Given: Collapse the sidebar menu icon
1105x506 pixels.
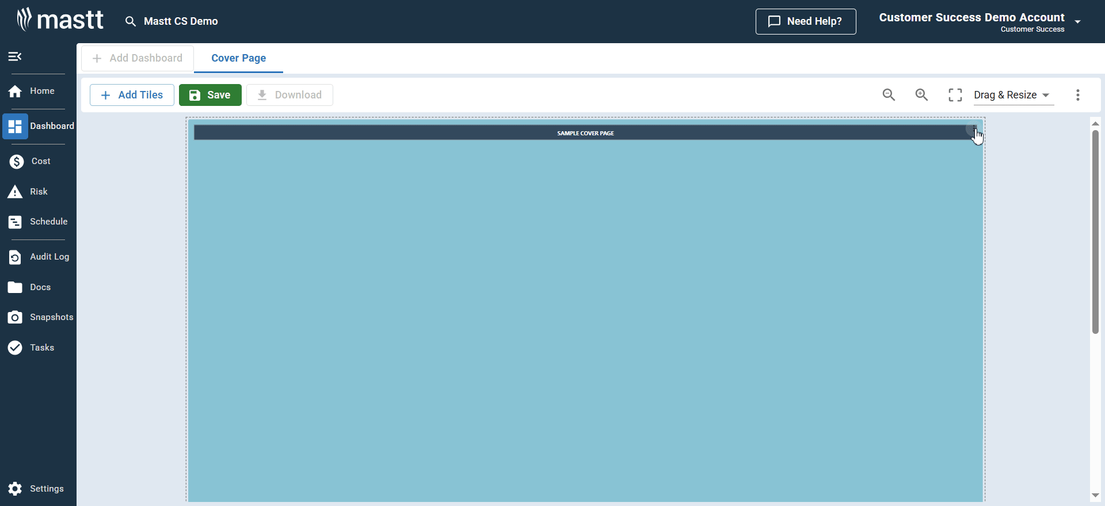Looking at the screenshot, I should (x=15, y=56).
